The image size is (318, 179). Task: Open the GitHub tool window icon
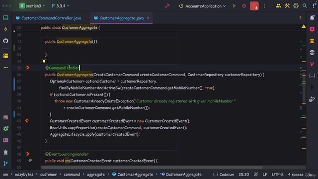click(x=5, y=41)
